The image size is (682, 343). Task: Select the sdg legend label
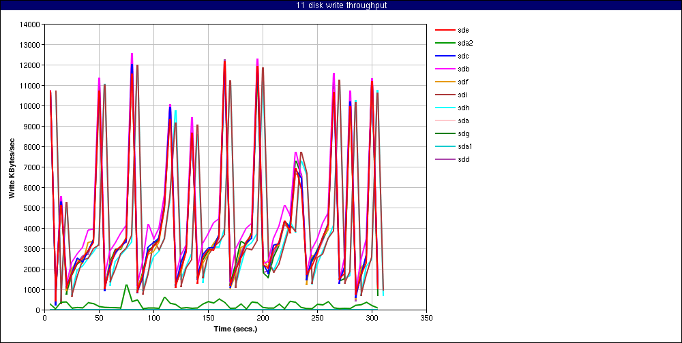463,133
